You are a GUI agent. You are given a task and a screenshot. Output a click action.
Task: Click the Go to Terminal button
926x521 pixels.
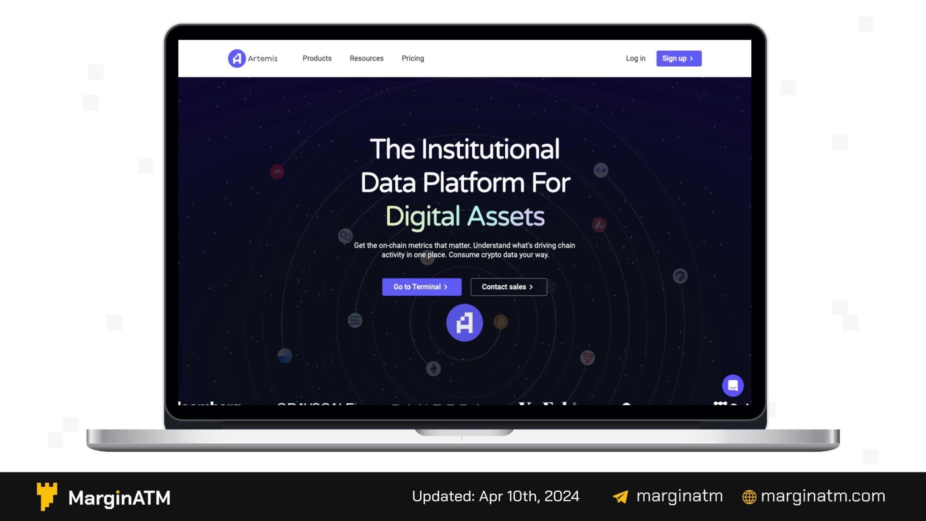point(422,287)
